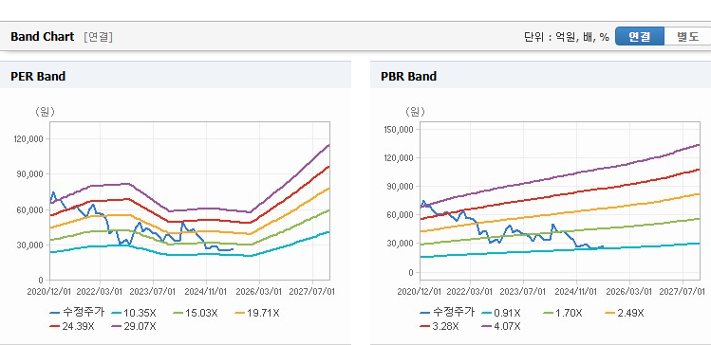The height and width of the screenshot is (345, 711).
Task: Toggle 3.28X legend entry in PBR Band
Action: (440, 326)
